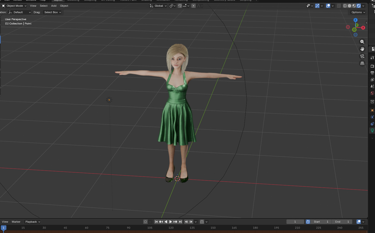Image resolution: width=375 pixels, height=233 pixels.
Task: Switch to solid viewport shading
Action: coord(349,6)
